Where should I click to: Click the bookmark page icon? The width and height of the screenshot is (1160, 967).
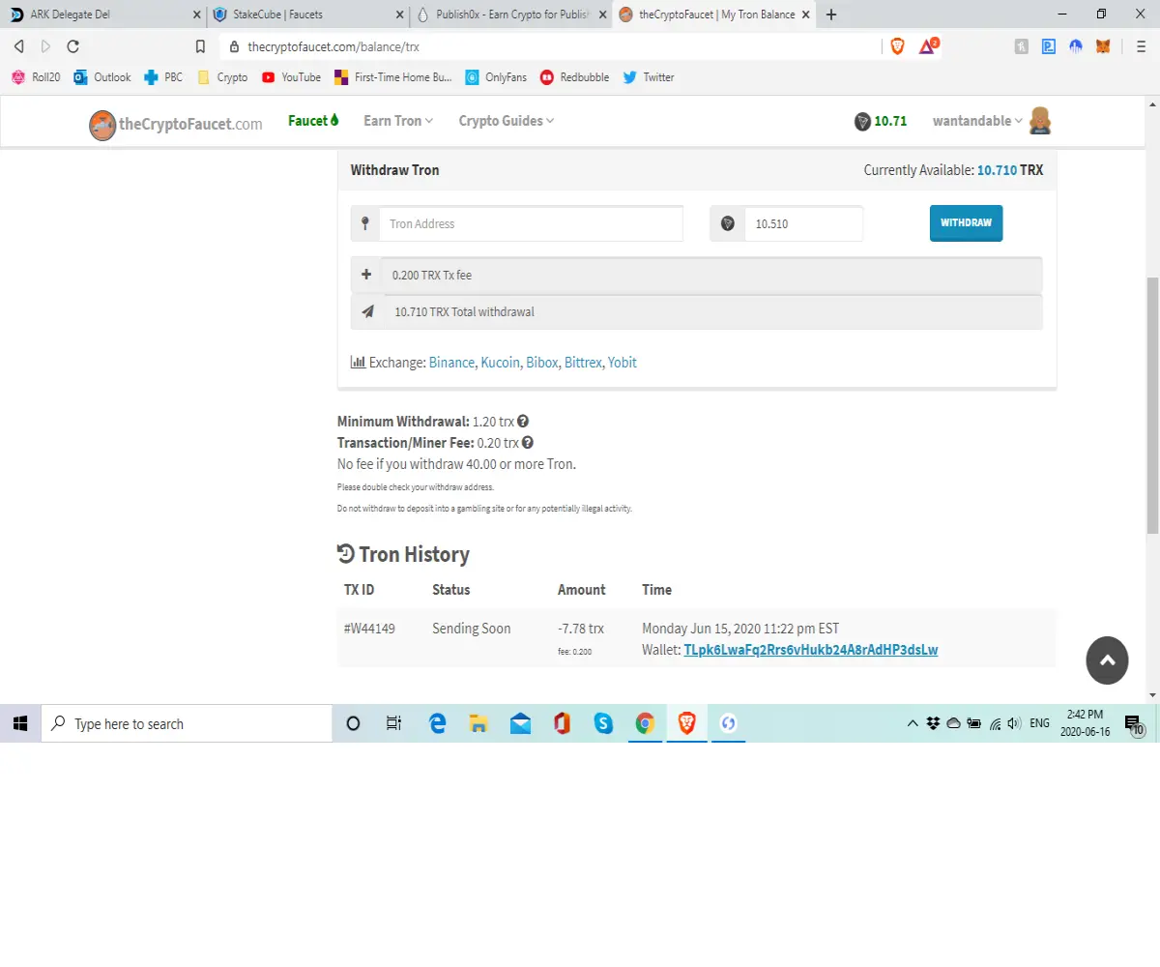(200, 46)
